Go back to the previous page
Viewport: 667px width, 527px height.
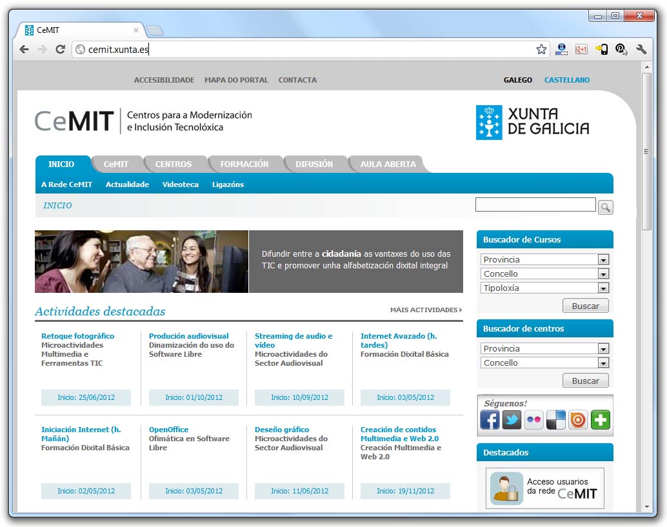click(25, 49)
